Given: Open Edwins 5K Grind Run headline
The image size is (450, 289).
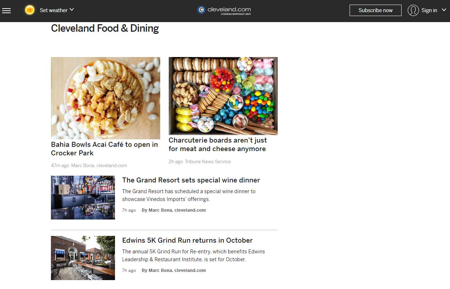Looking at the screenshot, I should click(187, 240).
